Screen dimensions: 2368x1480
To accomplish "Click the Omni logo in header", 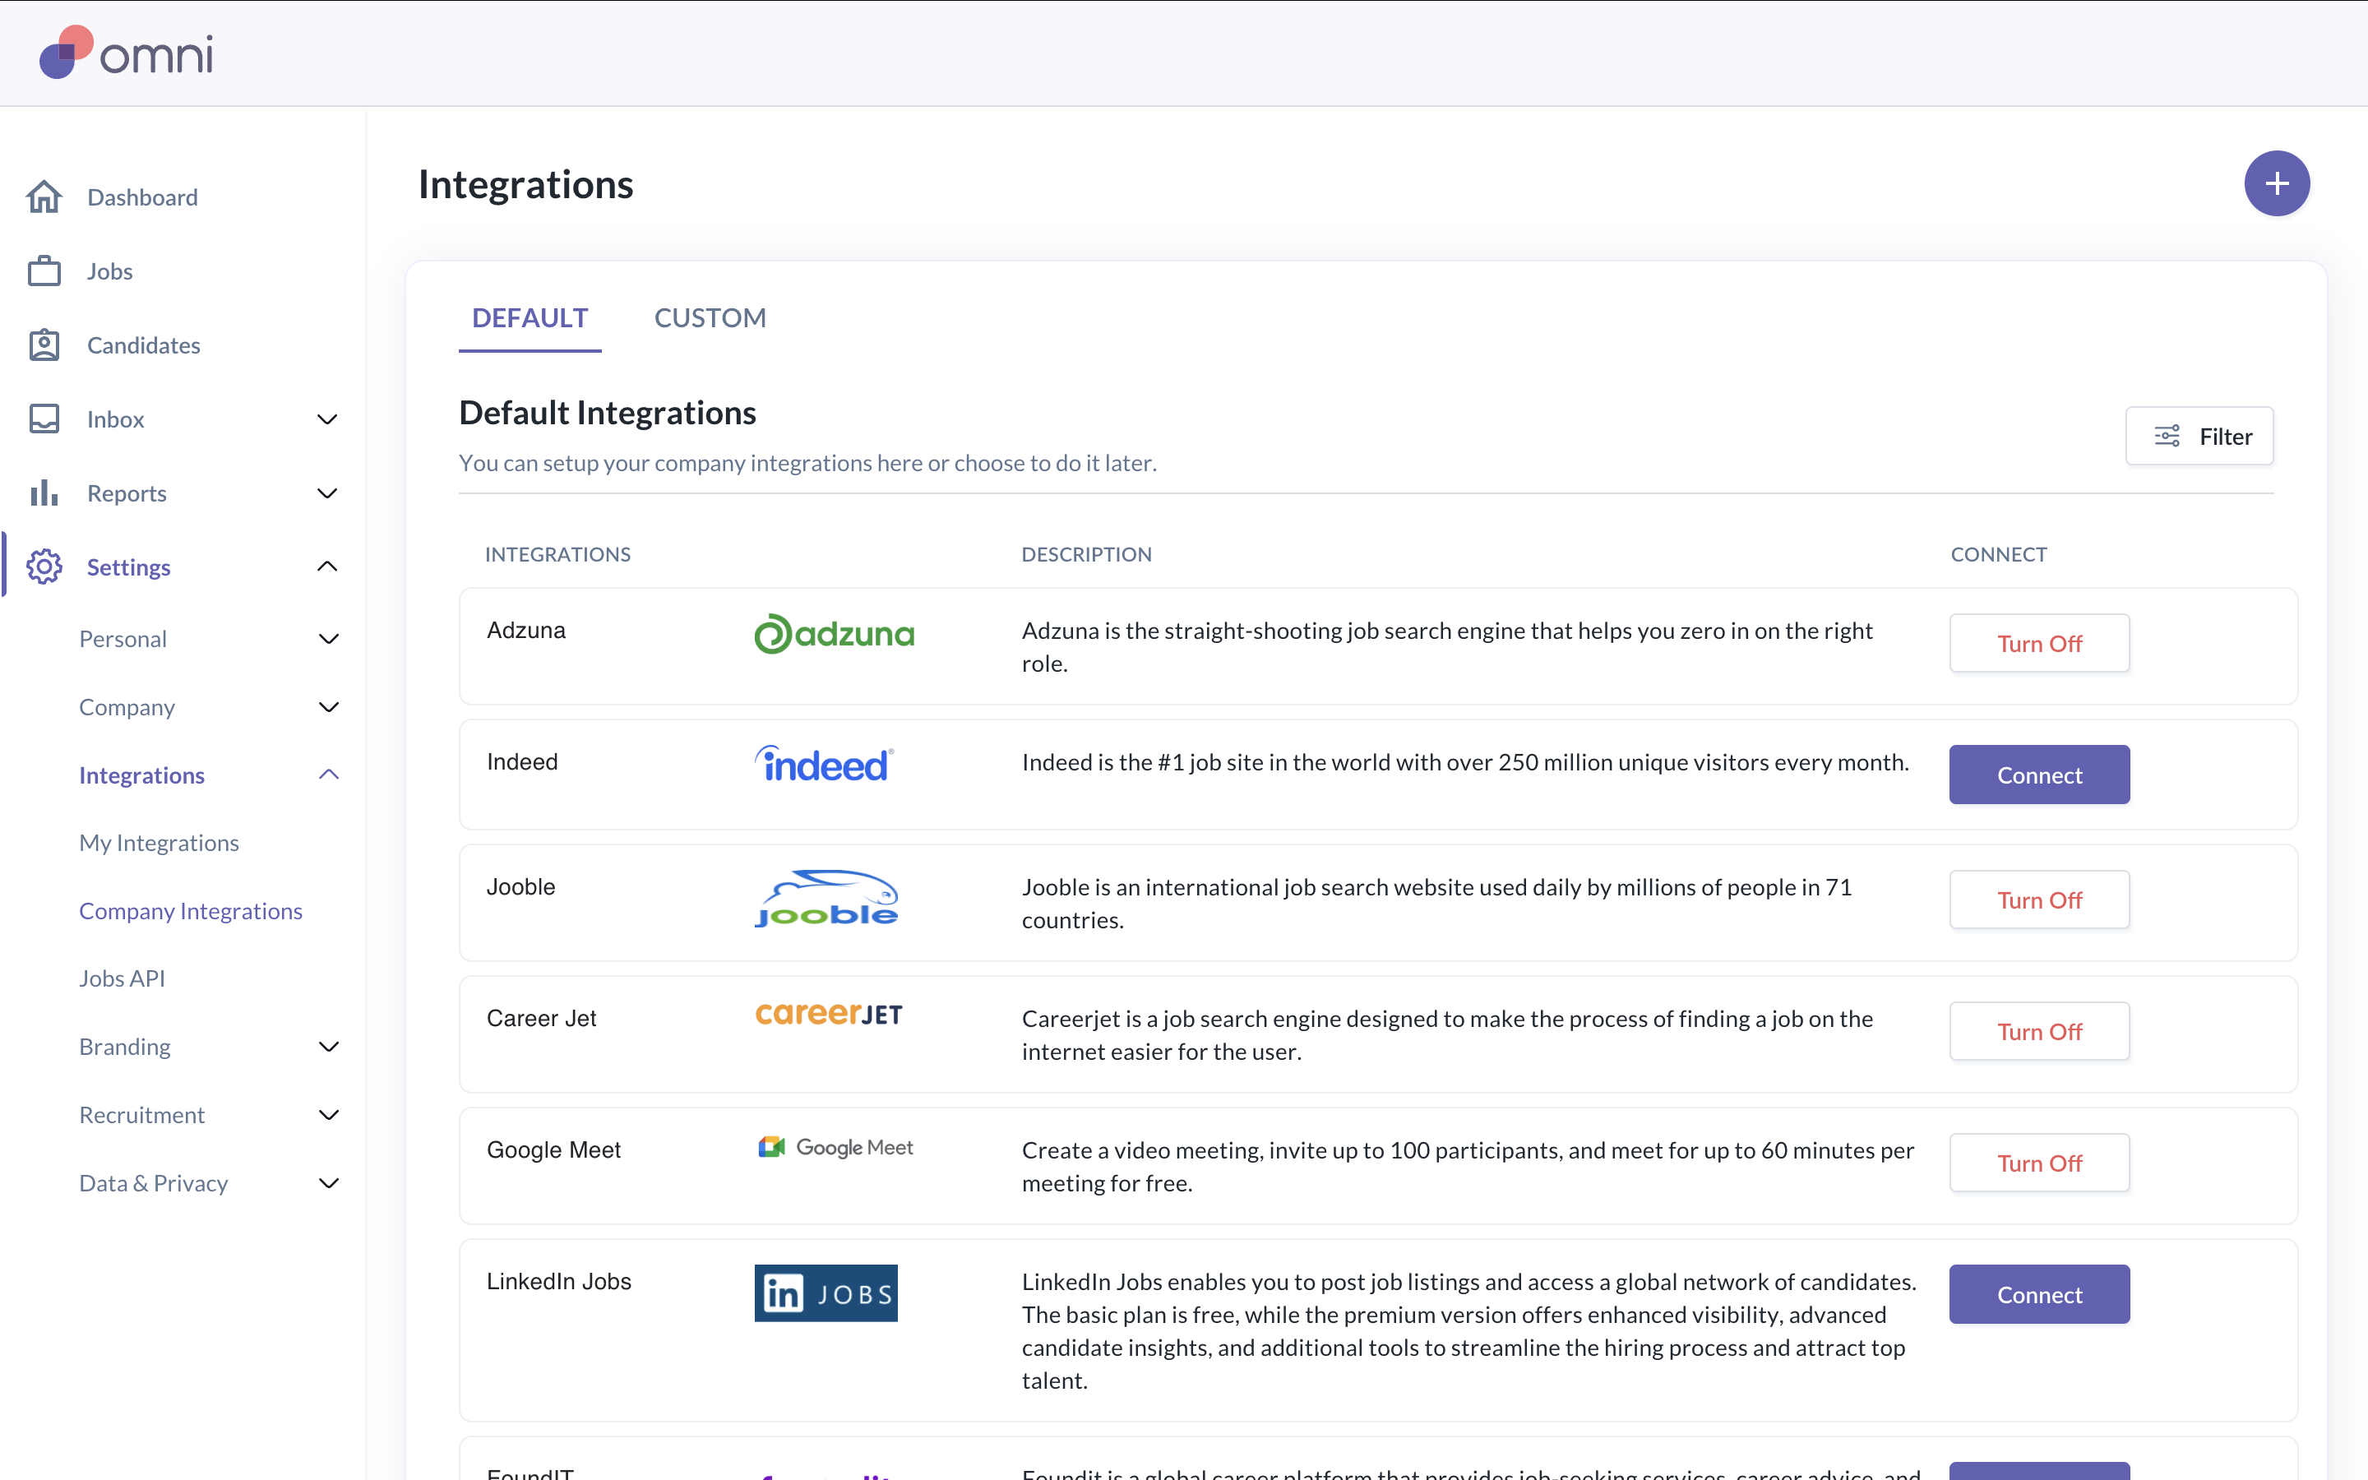I will tap(125, 53).
